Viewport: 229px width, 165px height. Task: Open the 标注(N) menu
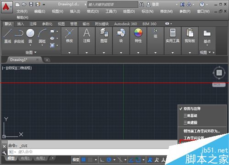[x=147, y=11]
